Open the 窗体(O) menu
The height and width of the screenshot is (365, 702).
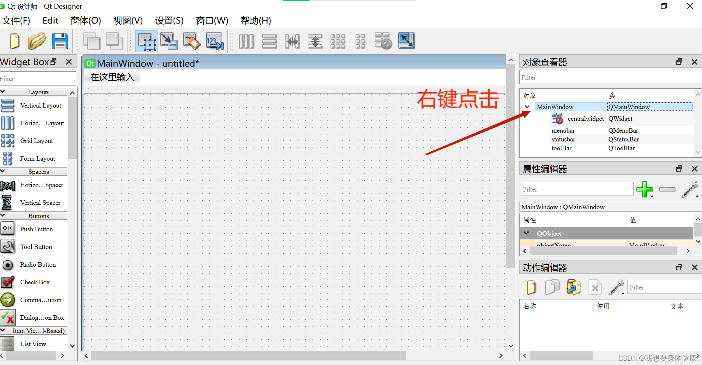click(x=85, y=21)
